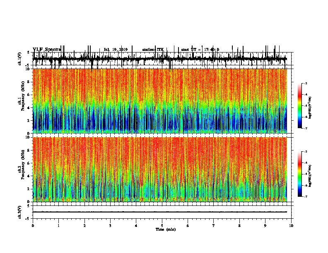Click the "8" kHz tick on ch.1 frequency axis
This screenshot has width=328, height=253.
[29, 82]
